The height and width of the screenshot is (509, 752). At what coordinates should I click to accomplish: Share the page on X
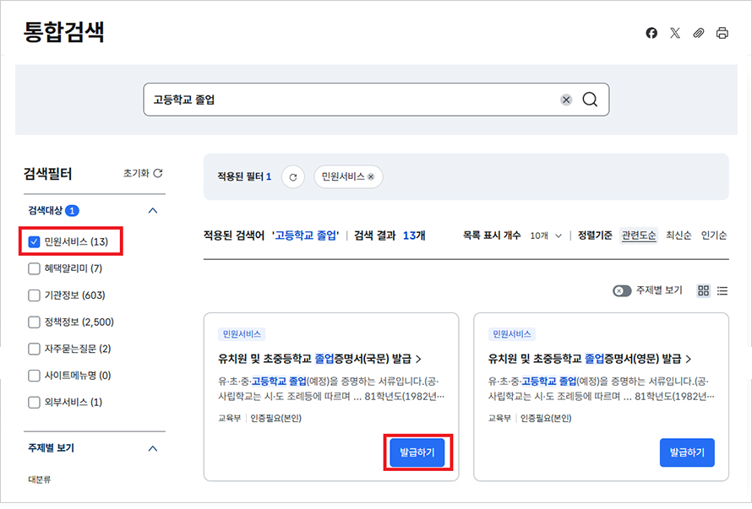[675, 33]
